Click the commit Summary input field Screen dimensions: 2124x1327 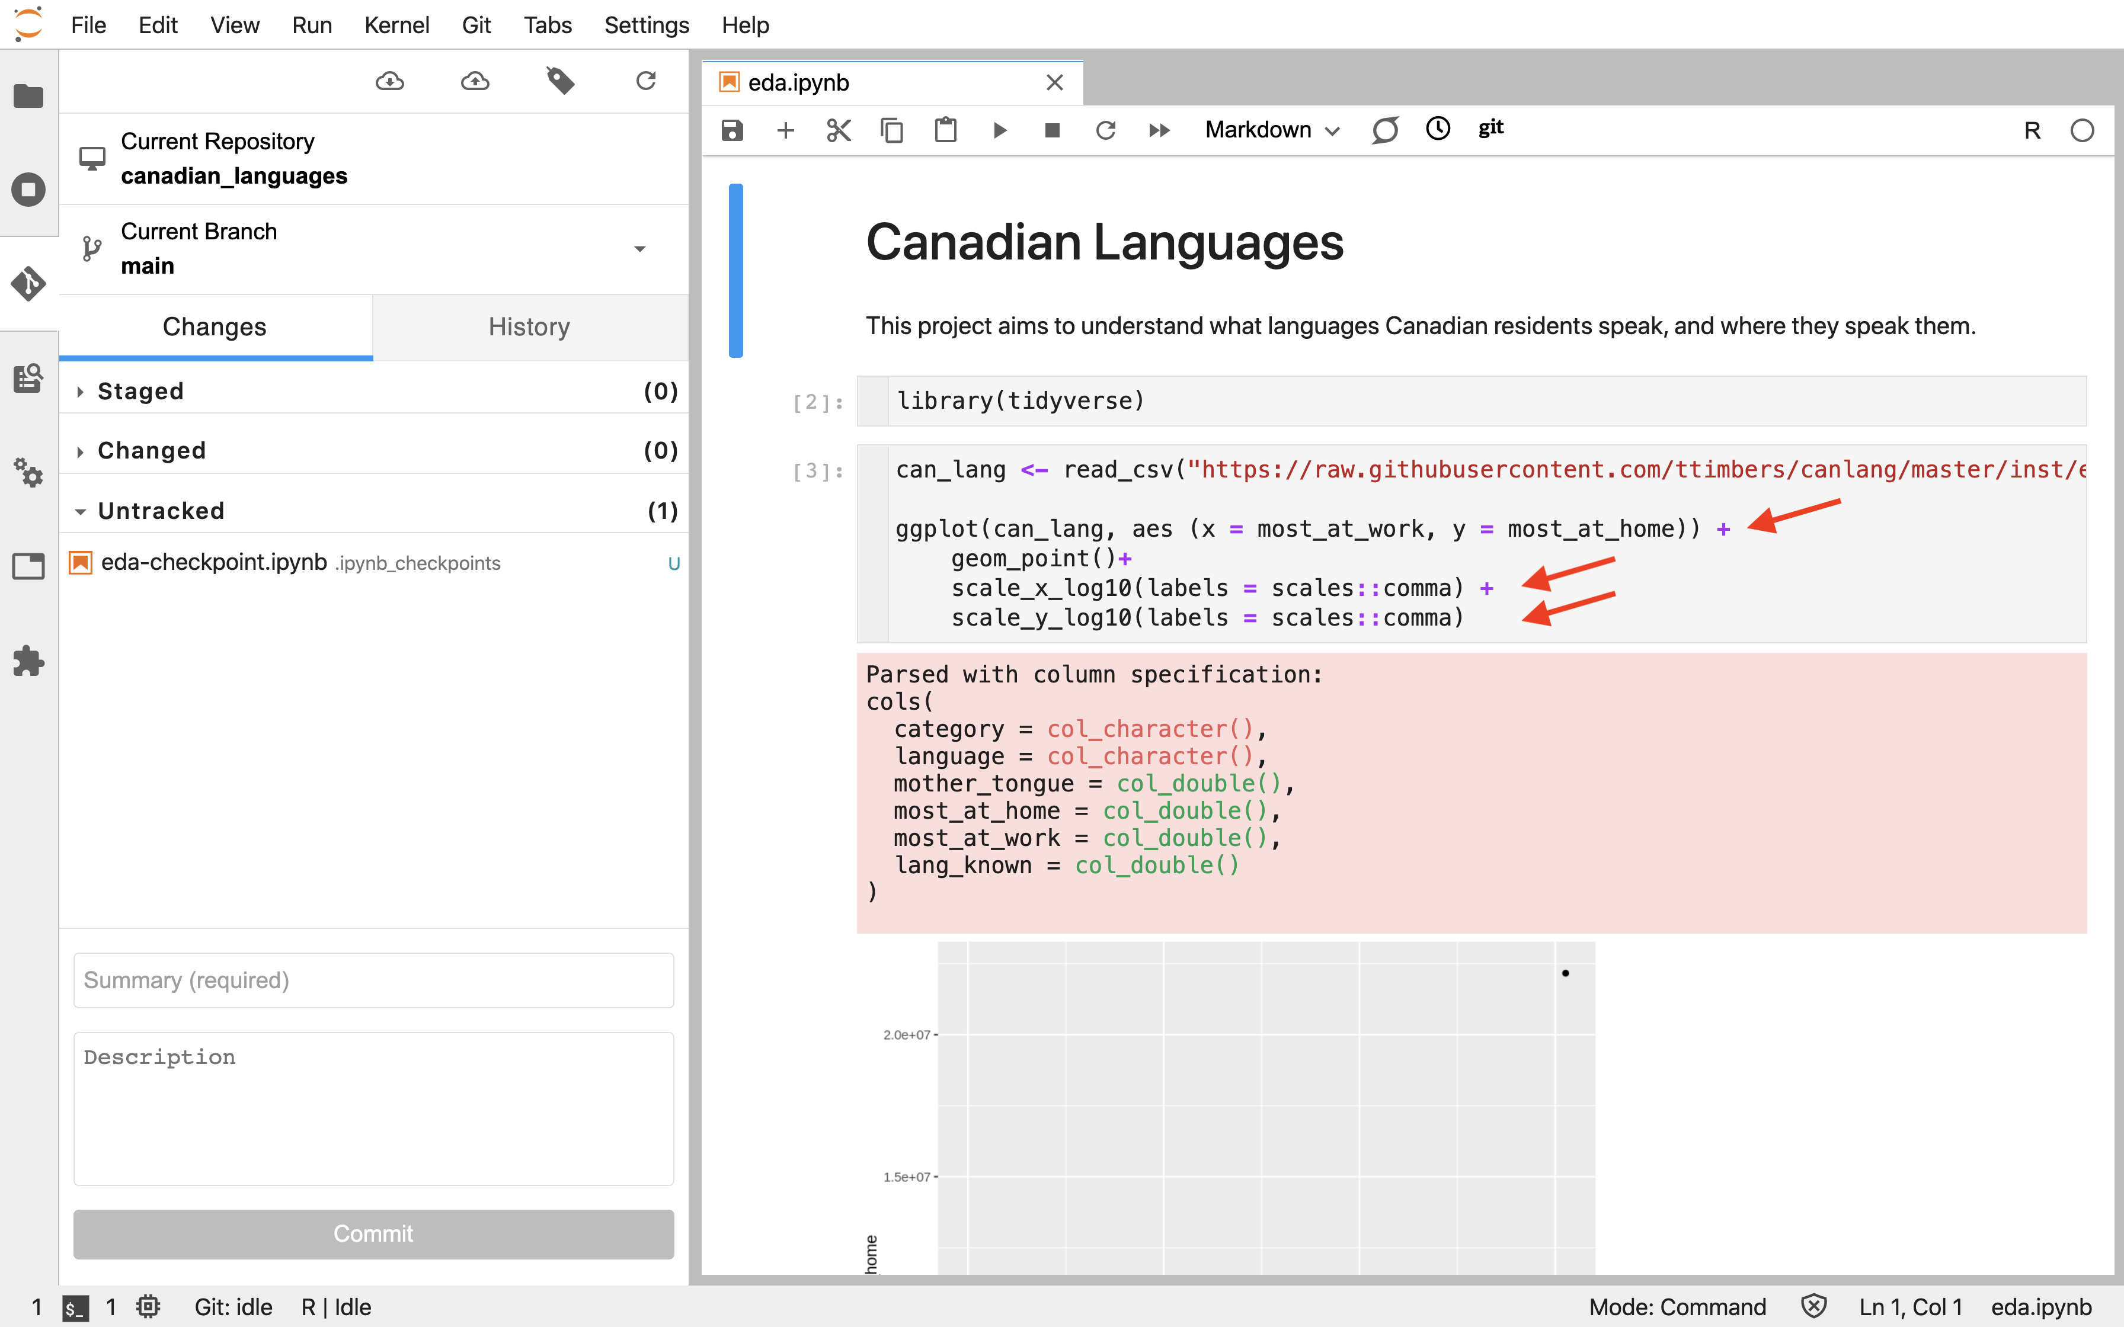(374, 980)
